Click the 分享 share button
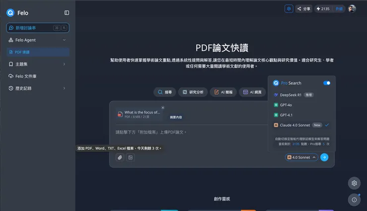367x211 pixels. tap(304, 8)
